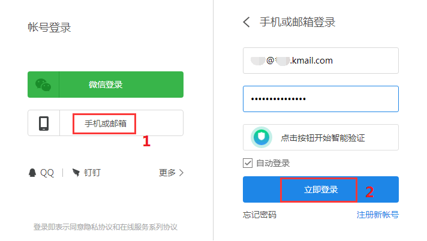The image size is (427, 241).
Task: Focus the password input field
Action: point(321,99)
